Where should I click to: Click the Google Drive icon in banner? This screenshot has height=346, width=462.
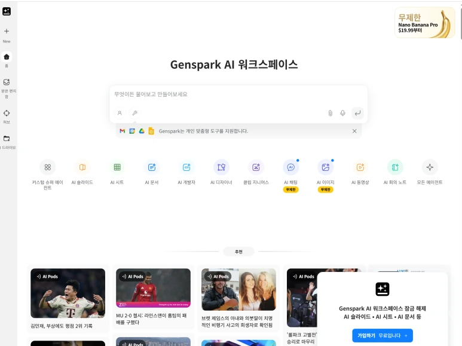pyautogui.click(x=142, y=131)
